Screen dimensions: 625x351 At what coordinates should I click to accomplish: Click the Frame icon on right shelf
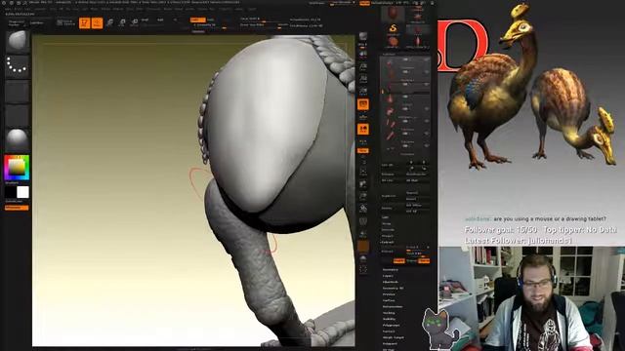(363, 172)
